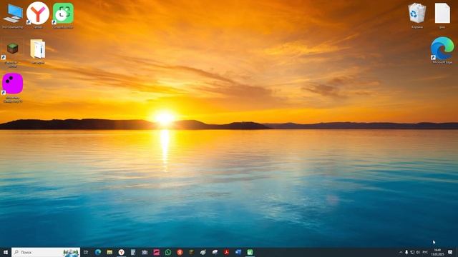Switch to Yandex Browser on the taskbar

(121, 252)
